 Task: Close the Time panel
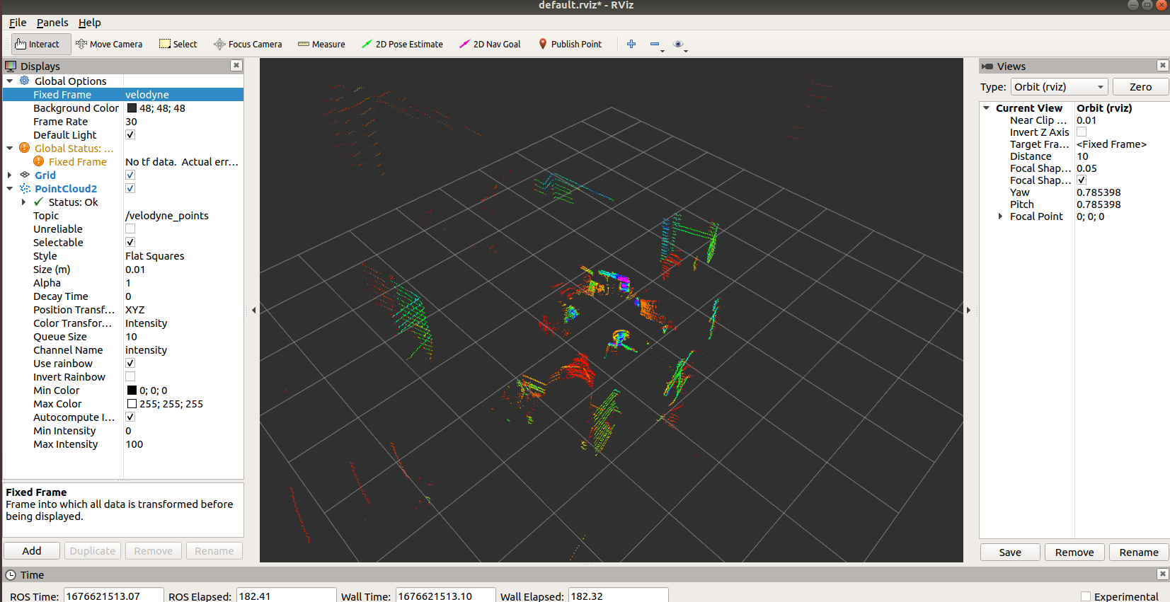click(1162, 574)
